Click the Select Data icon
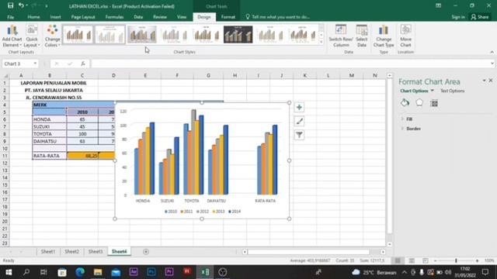Image resolution: width=497 pixels, height=279 pixels. pyautogui.click(x=362, y=36)
